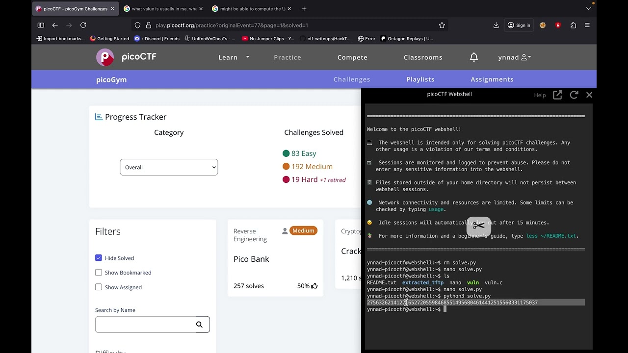Click the shield tracking protection icon

[137, 25]
